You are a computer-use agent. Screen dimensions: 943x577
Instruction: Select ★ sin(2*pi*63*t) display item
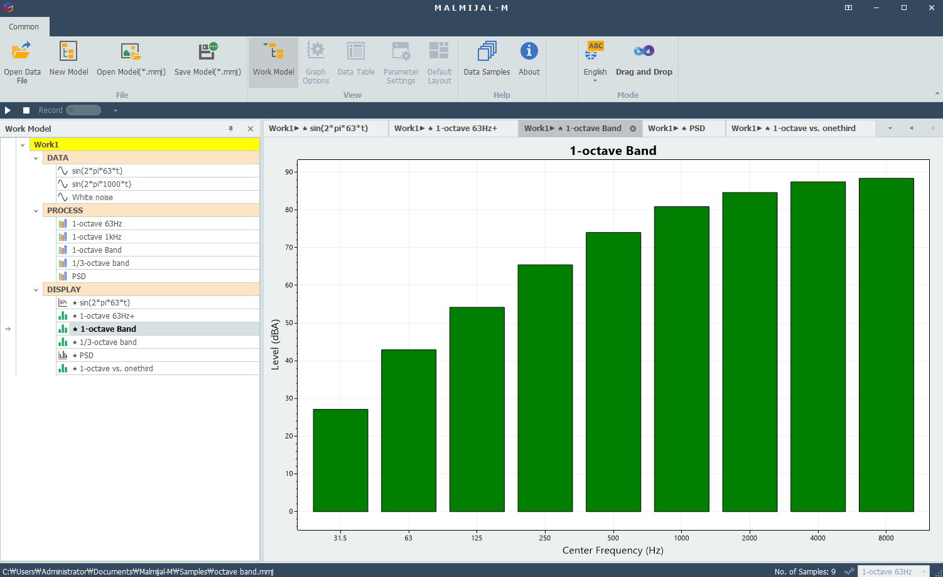tap(158, 302)
